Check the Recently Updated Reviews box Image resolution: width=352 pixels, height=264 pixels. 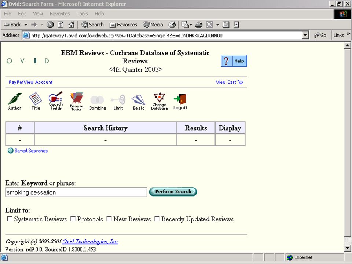tap(157, 219)
